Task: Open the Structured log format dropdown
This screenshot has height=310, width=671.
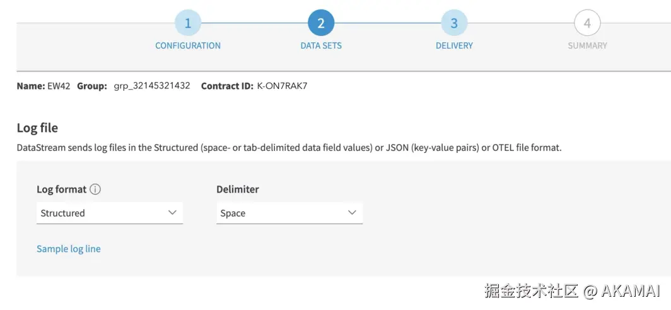Action: pos(109,213)
